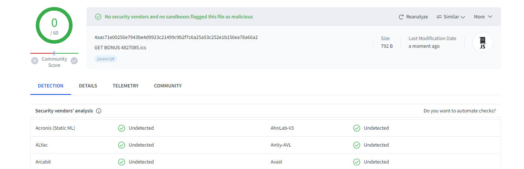524x169 pixels.
Task: Click the info icon beside Security vendors' analysis
Action: tap(99, 111)
